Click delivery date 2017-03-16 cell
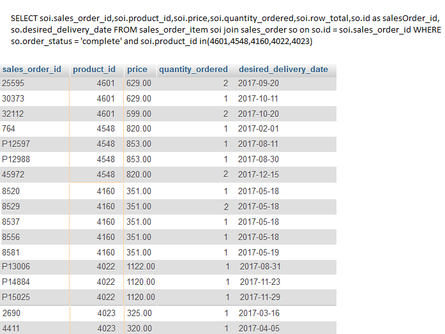Viewport: 445px width, 334px height. pyautogui.click(x=259, y=314)
